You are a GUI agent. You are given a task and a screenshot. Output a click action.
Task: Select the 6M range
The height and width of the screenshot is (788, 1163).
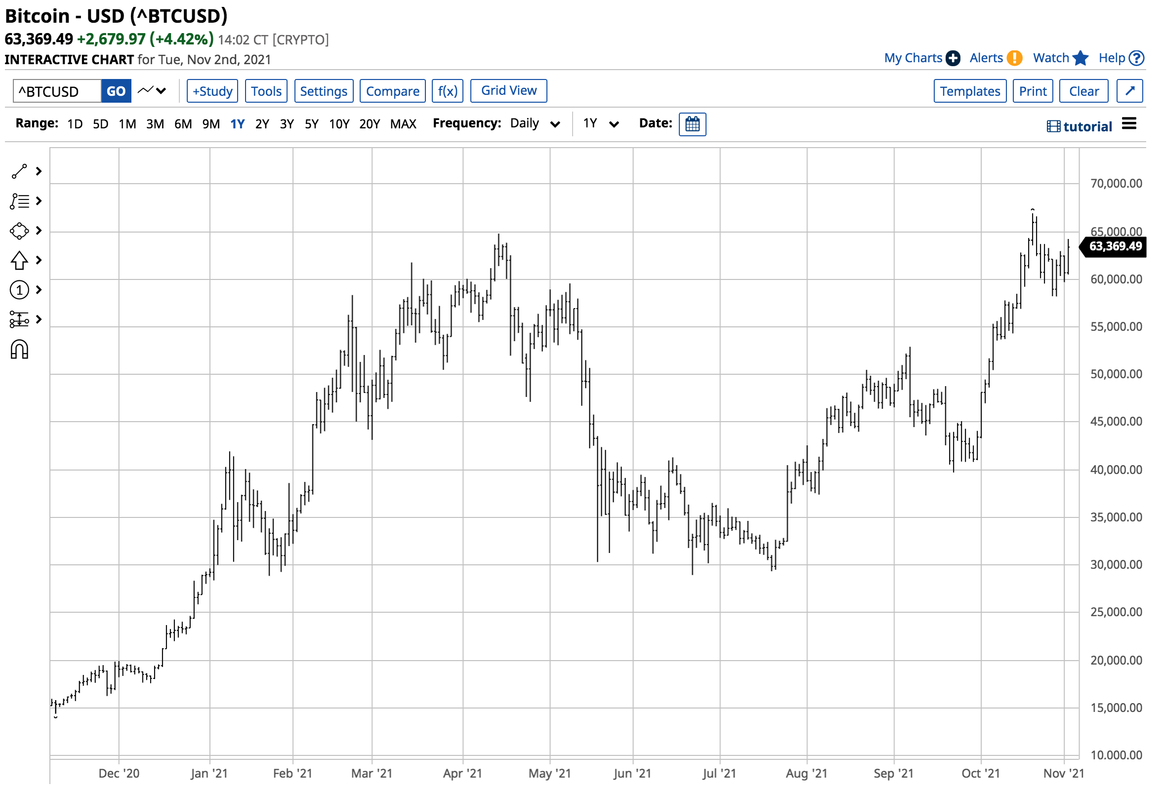click(183, 124)
